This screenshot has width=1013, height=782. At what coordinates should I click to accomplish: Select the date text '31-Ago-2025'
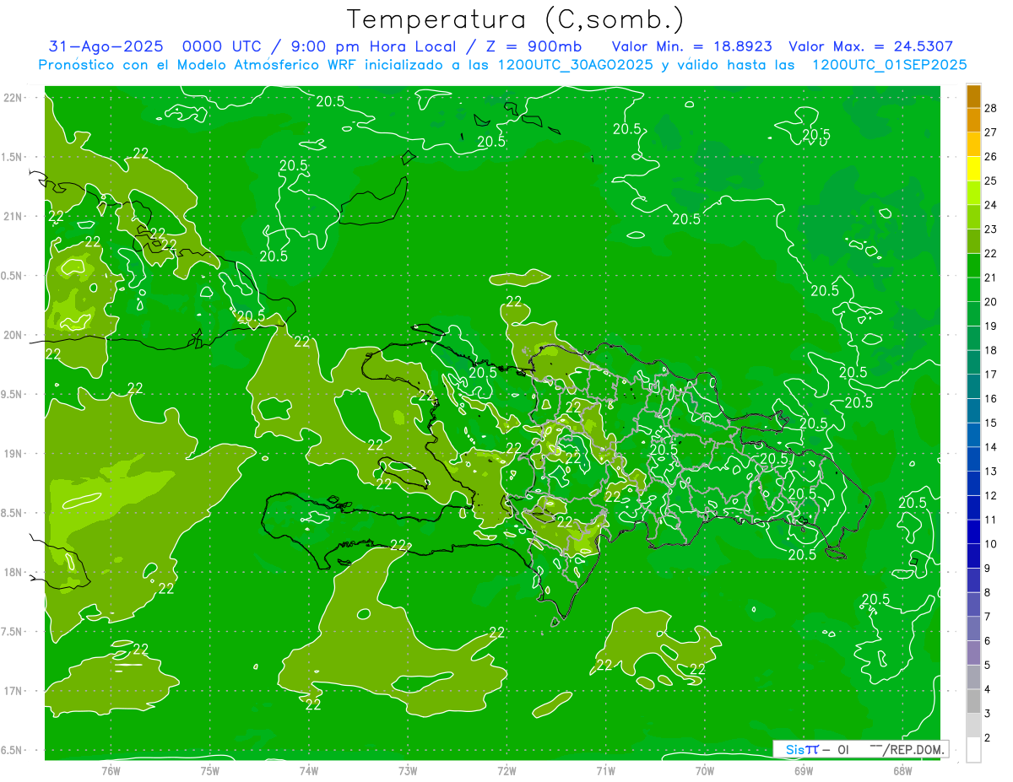click(105, 46)
